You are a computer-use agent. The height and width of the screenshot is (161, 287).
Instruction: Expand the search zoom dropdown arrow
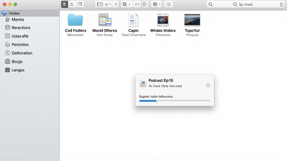[x=129, y=4]
